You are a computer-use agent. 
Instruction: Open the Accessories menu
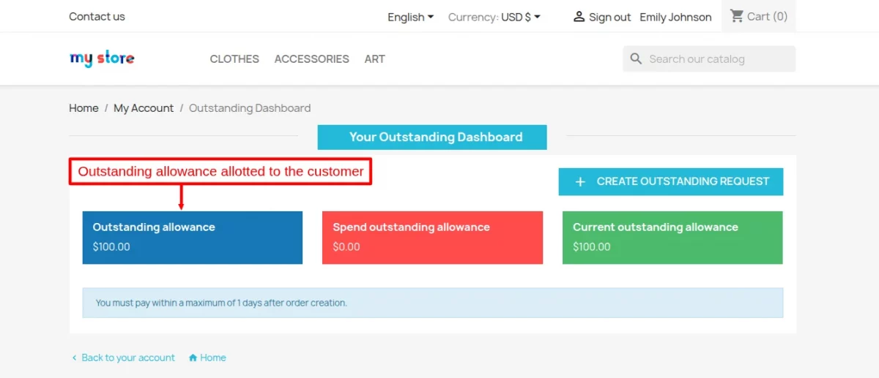point(311,59)
